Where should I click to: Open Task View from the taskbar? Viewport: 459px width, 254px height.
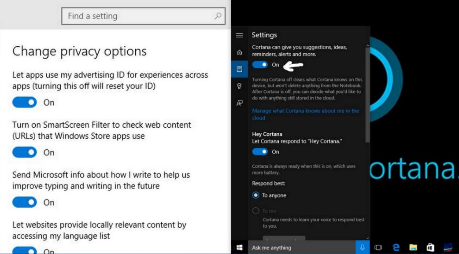(x=378, y=247)
